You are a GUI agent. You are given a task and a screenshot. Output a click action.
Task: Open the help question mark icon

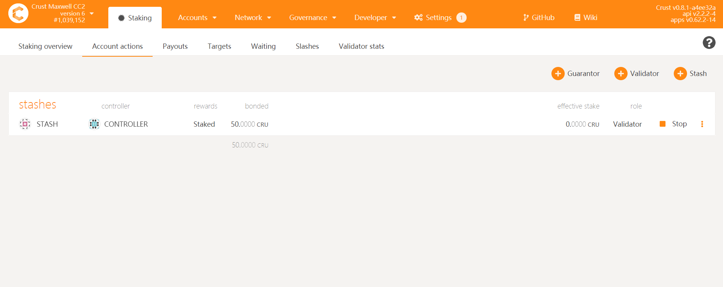click(x=709, y=43)
